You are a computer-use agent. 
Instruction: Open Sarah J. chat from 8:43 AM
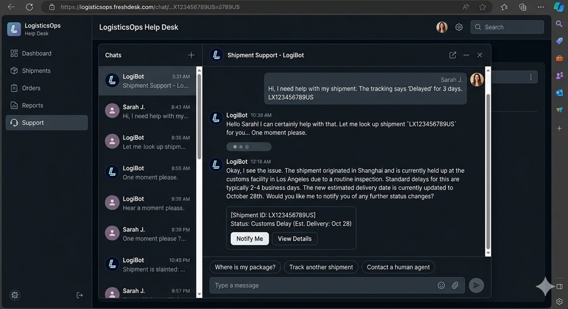click(x=148, y=111)
